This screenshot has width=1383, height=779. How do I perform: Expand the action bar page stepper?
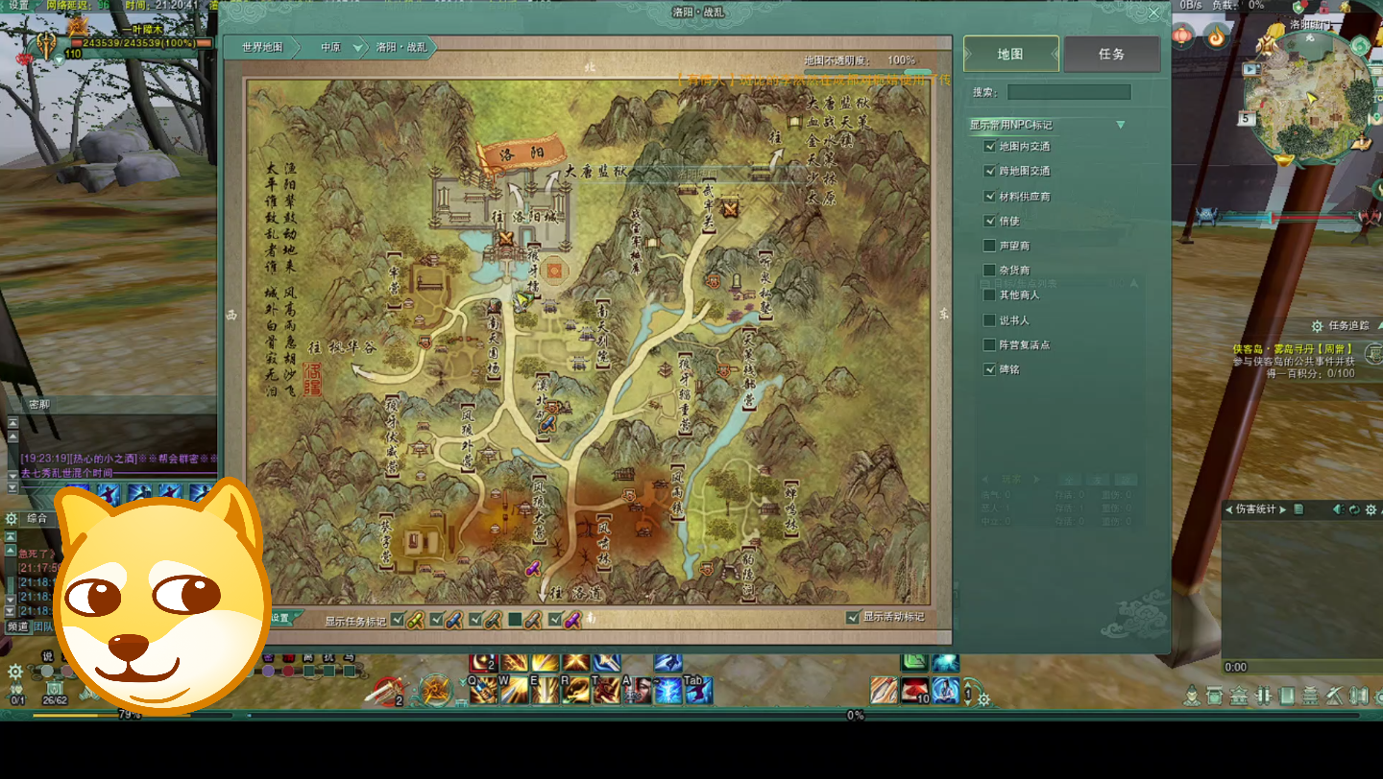[x=967, y=692]
